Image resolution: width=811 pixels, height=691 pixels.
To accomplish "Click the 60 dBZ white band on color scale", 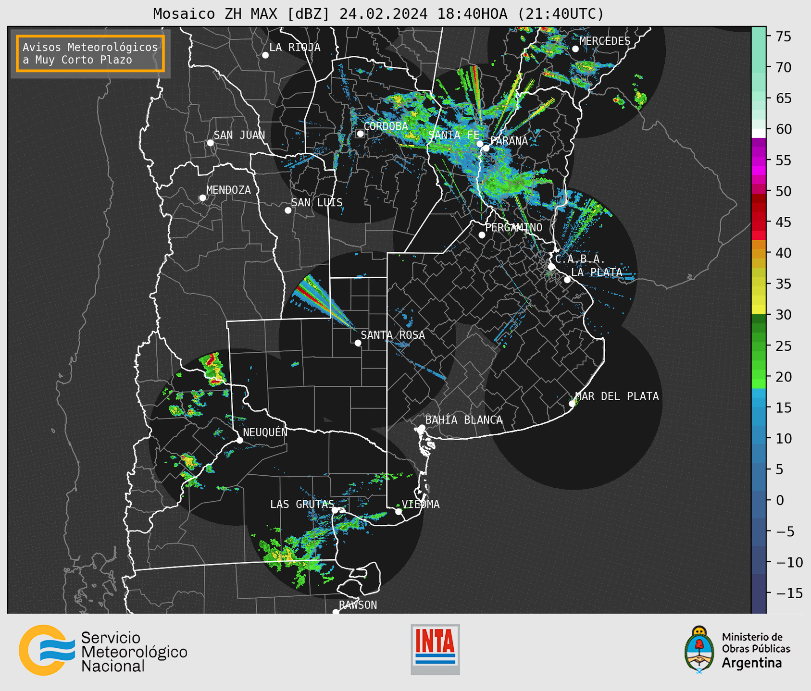I will click(759, 133).
